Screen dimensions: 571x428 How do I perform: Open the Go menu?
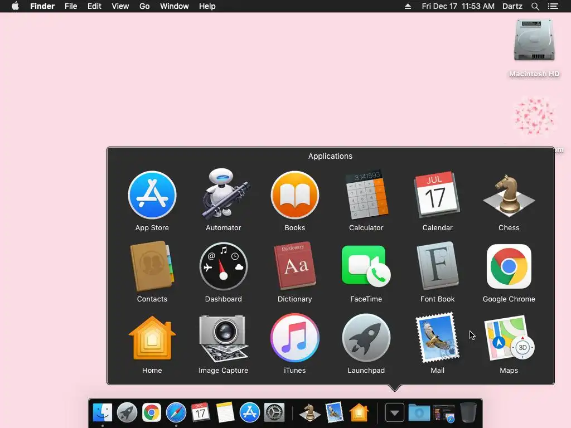[x=144, y=6]
